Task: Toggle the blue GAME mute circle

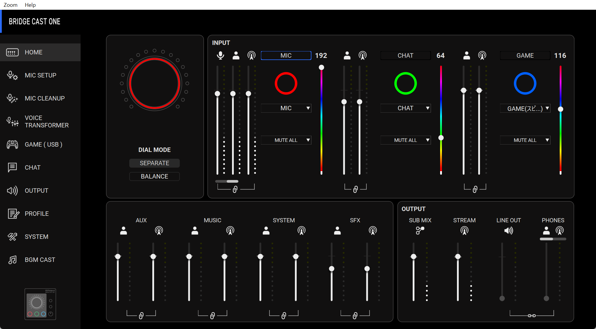Action: click(x=525, y=83)
